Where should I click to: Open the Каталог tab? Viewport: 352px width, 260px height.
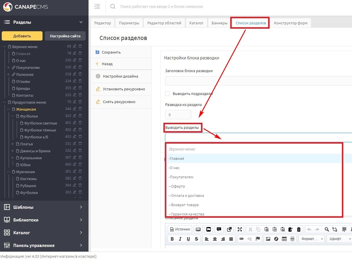coord(196,23)
